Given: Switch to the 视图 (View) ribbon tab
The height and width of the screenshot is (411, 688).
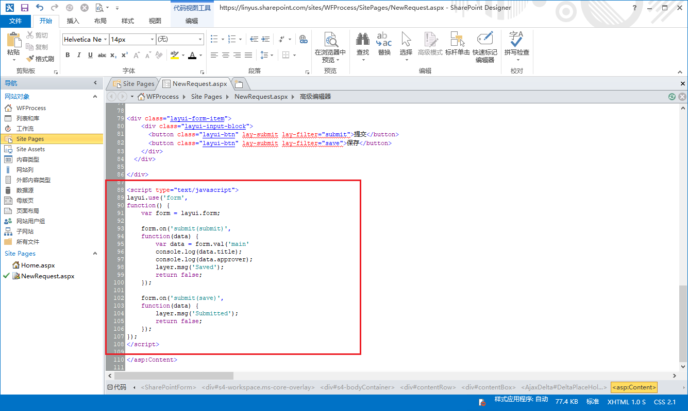Looking at the screenshot, I should pos(155,21).
